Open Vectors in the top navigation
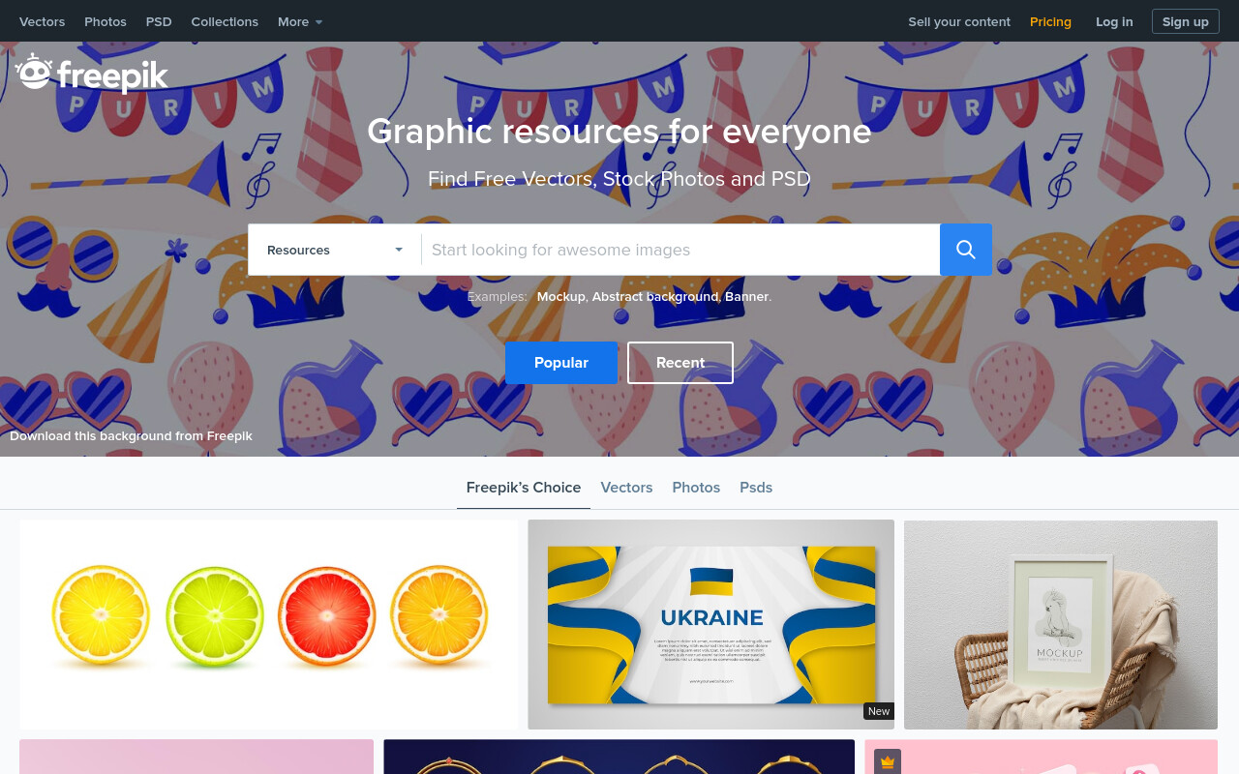1239x774 pixels. pos(43,21)
